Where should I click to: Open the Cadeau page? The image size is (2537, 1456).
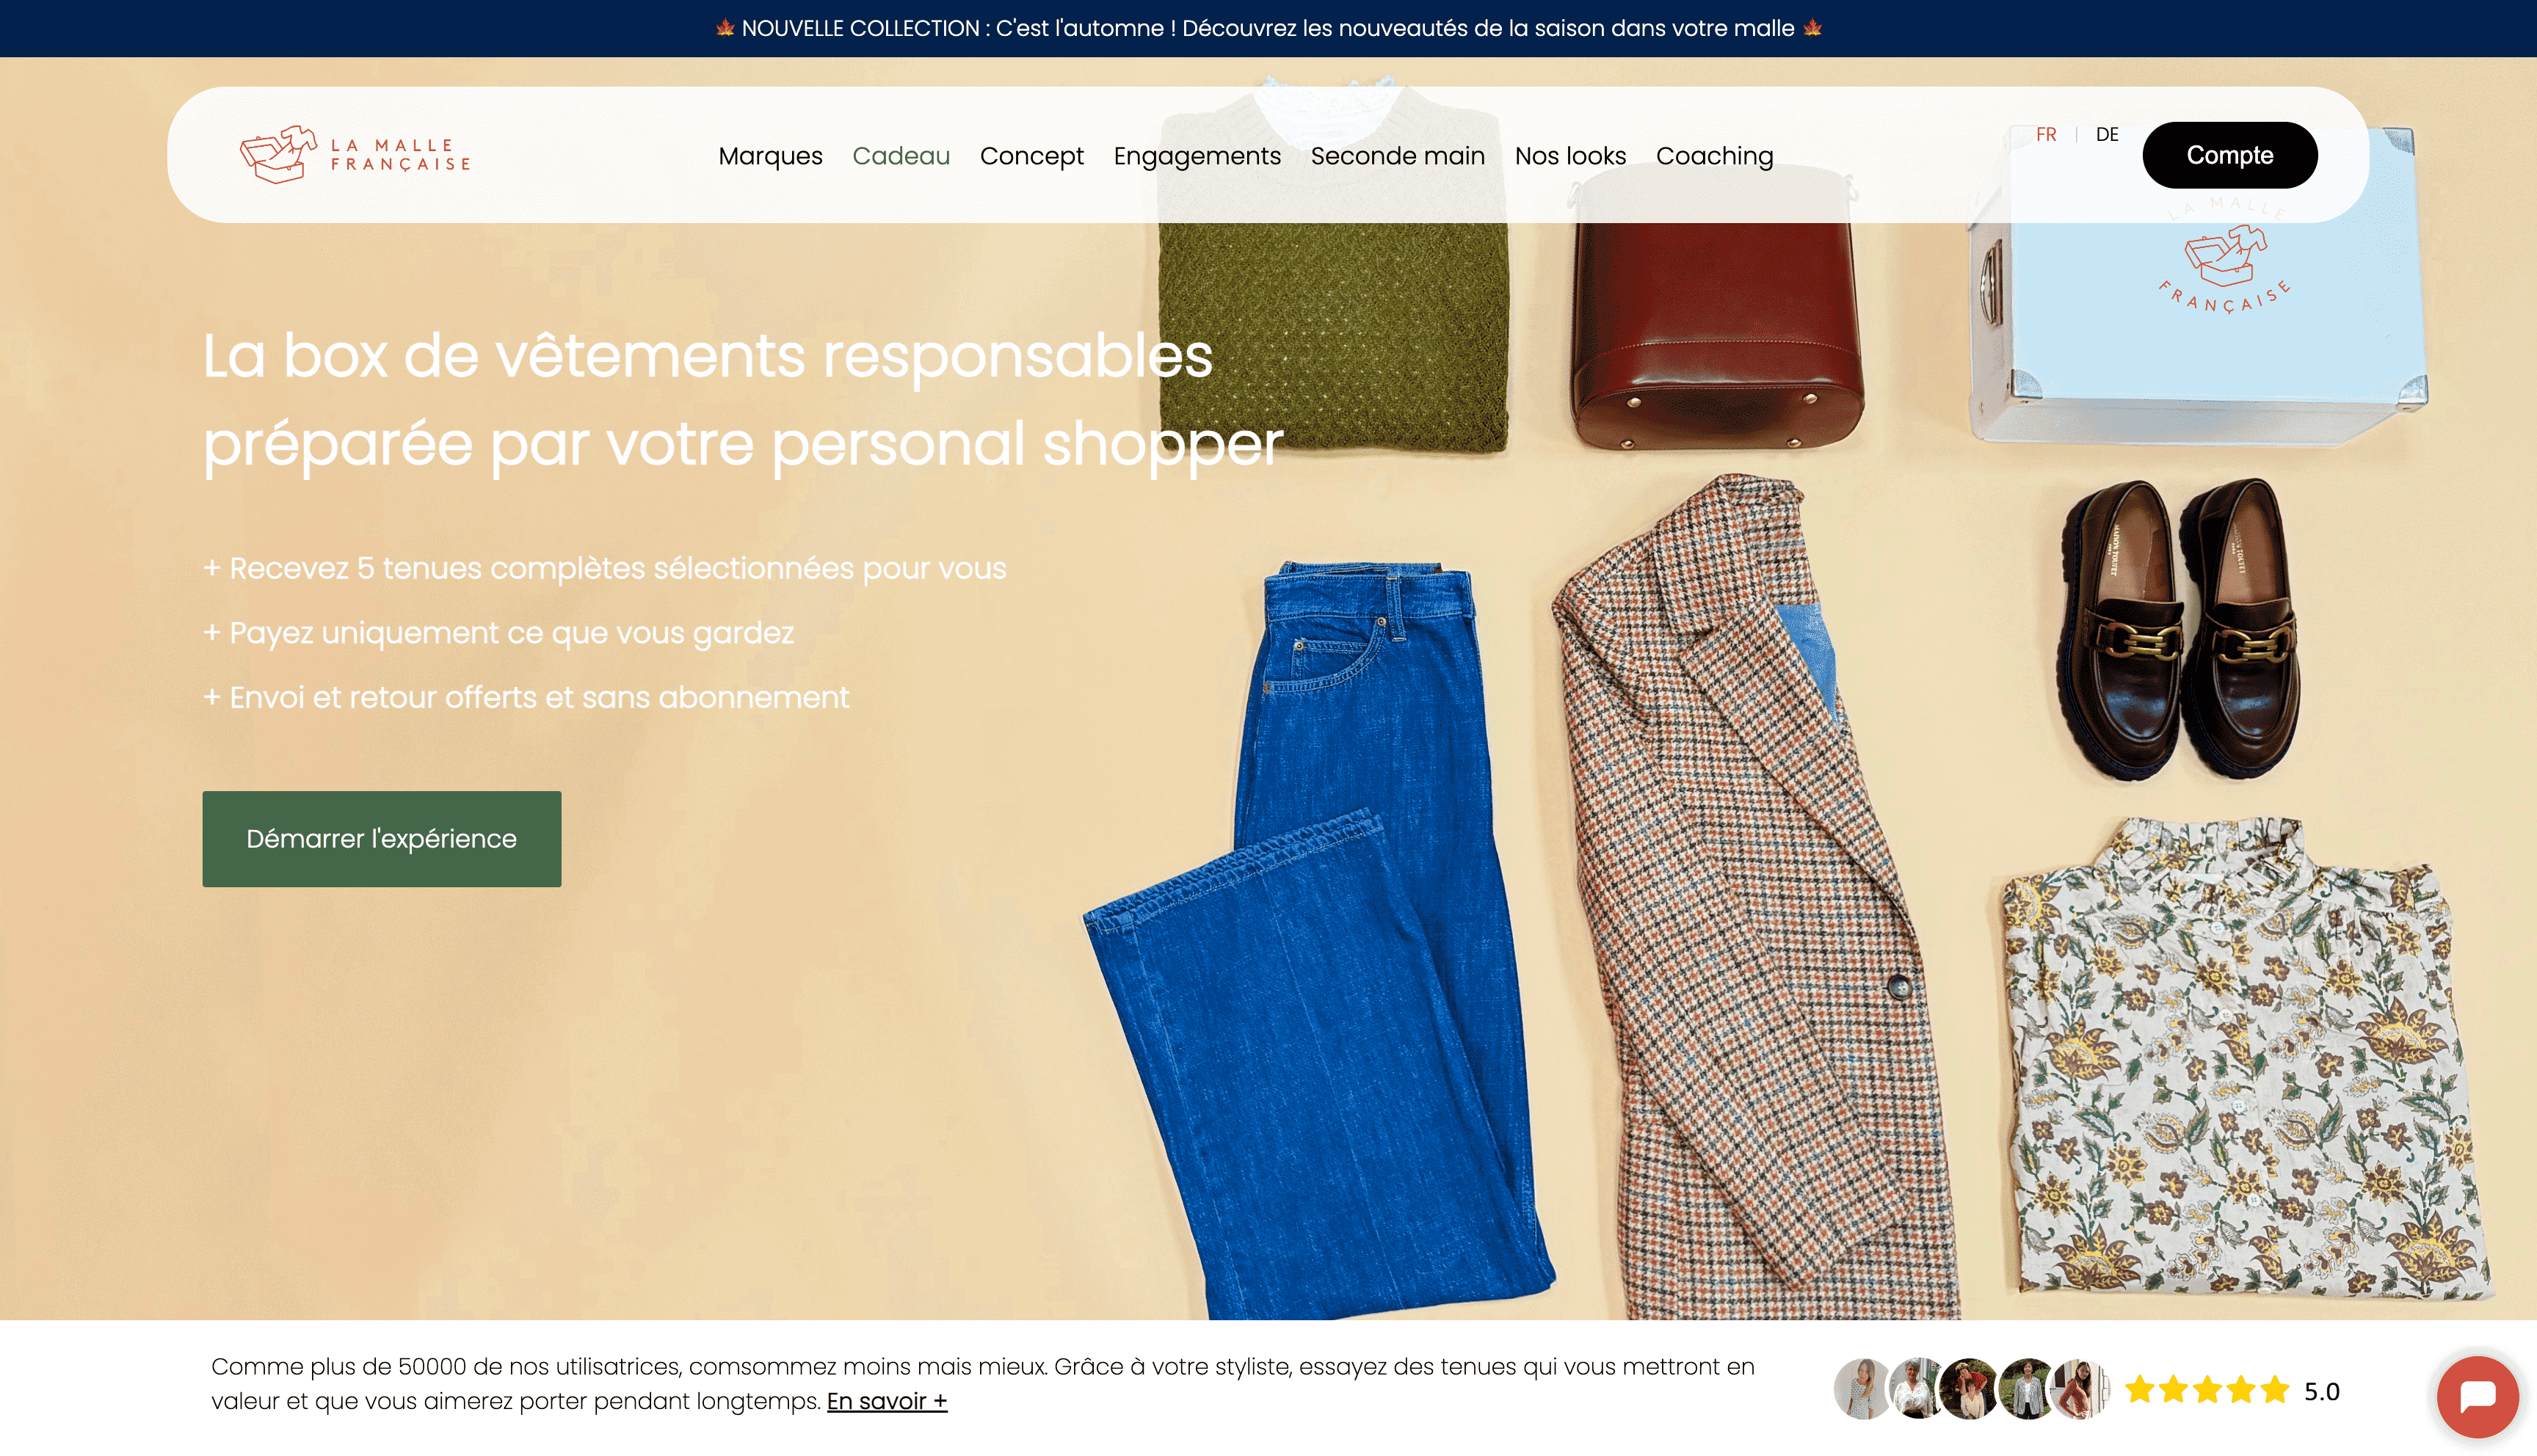(901, 156)
